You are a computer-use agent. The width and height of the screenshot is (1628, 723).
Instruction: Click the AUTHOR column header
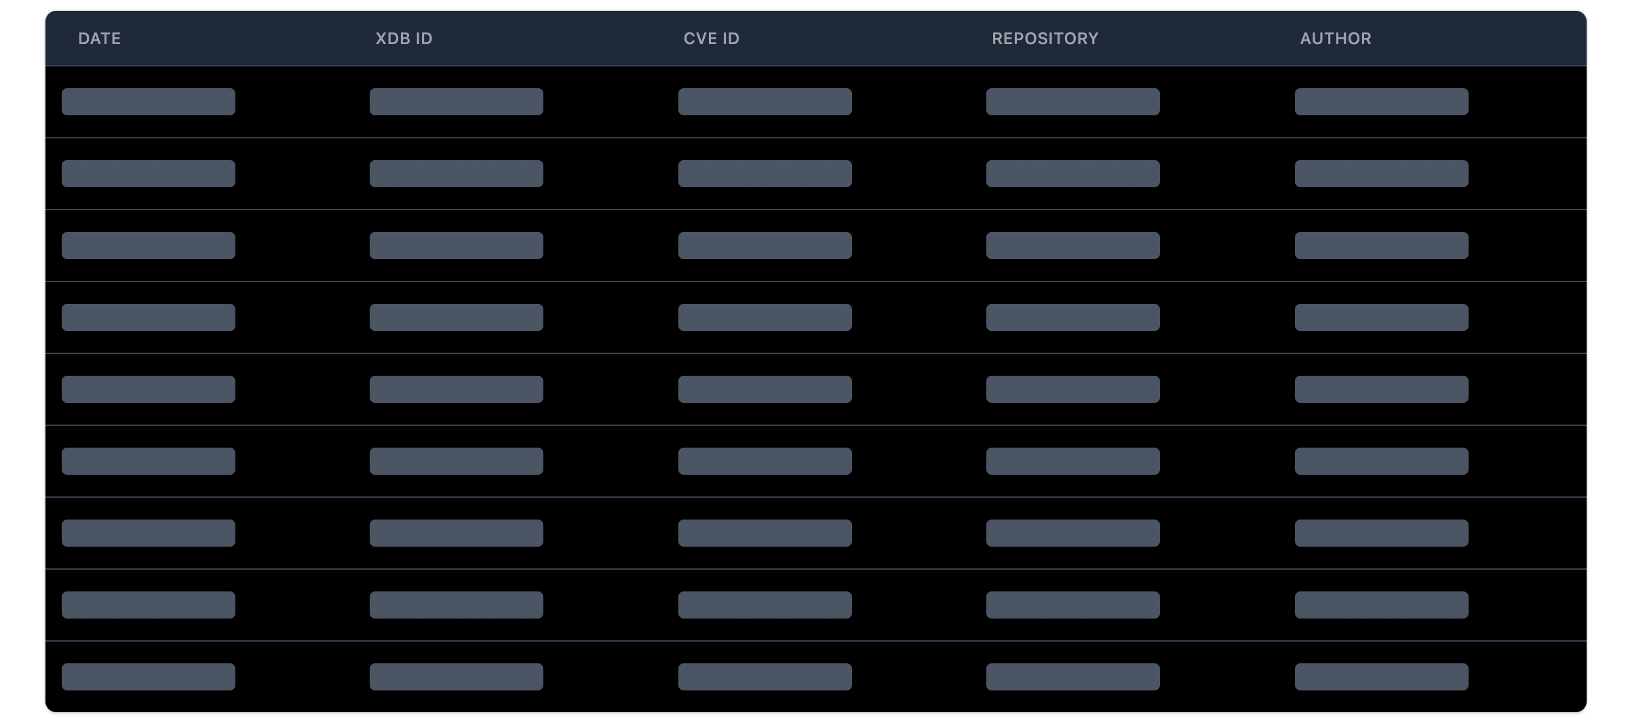1336,39
